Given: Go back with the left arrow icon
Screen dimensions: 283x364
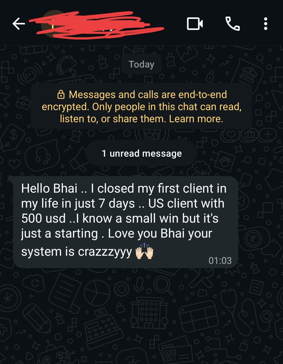Looking at the screenshot, I should click(19, 24).
